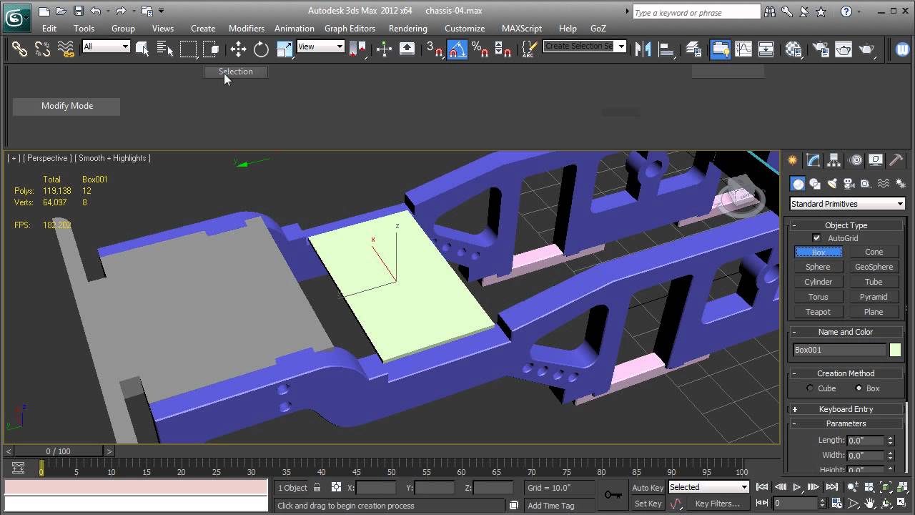Collapse the Name and Color rollout

click(x=846, y=332)
